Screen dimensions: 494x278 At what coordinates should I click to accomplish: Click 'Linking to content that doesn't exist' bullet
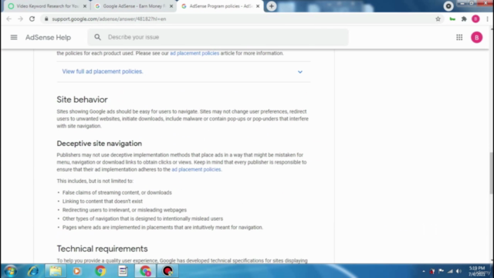tap(103, 201)
